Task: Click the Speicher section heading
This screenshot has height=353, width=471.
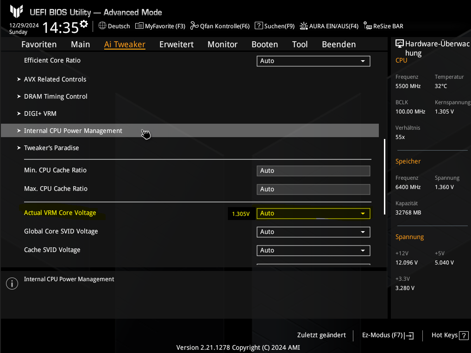Action: pyautogui.click(x=408, y=162)
